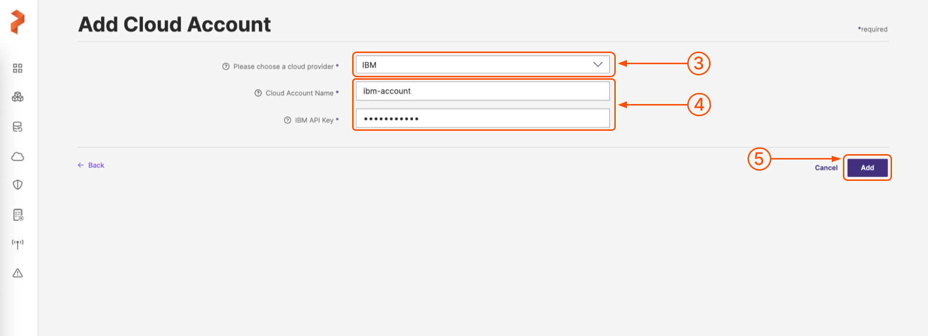The image size is (928, 336).
Task: Open the shield security icon in sidebar
Action: tap(18, 185)
